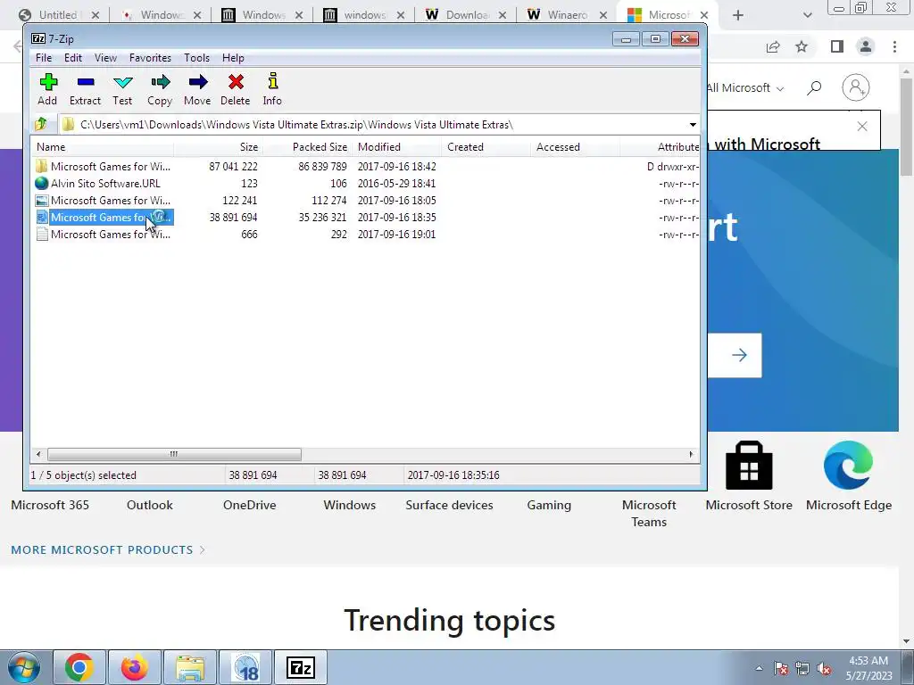The image size is (914, 685).
Task: Open the Microsoft 365 link
Action: pyautogui.click(x=50, y=505)
